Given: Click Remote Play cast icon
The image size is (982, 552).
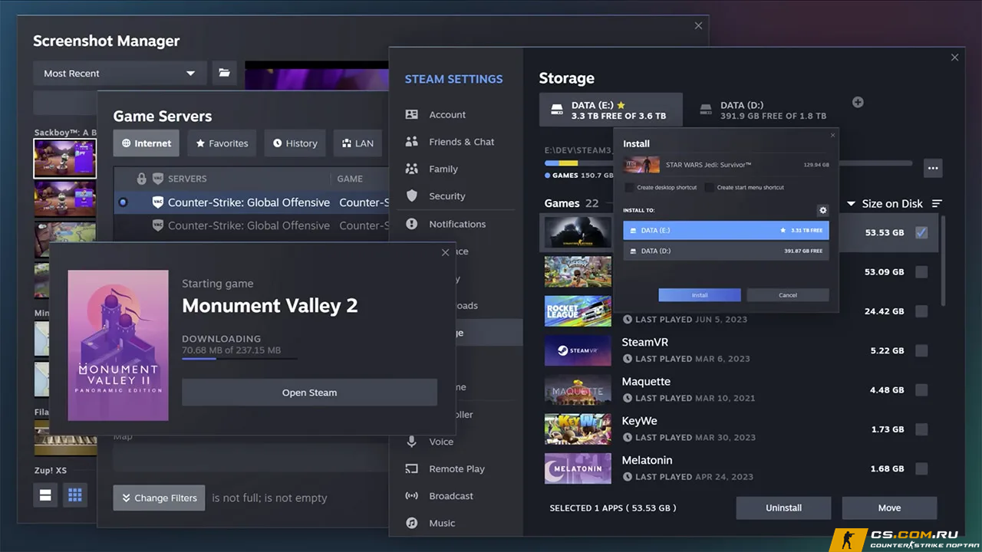Looking at the screenshot, I should click(x=412, y=468).
